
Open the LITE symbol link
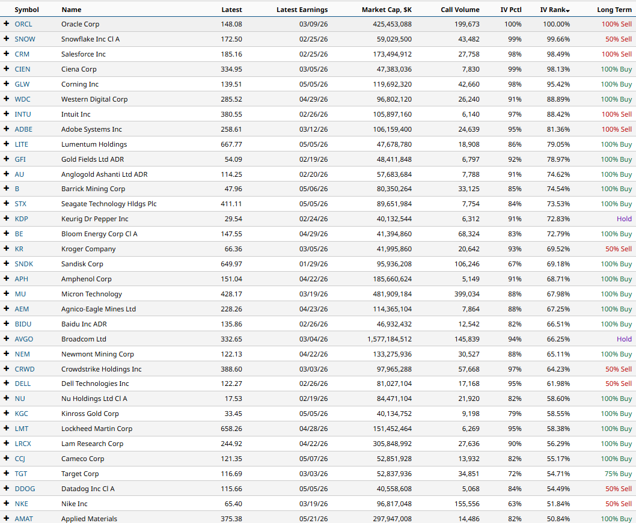tap(22, 144)
